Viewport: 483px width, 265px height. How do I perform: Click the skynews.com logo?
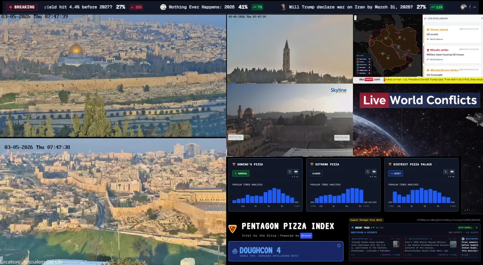pyautogui.click(x=369, y=79)
